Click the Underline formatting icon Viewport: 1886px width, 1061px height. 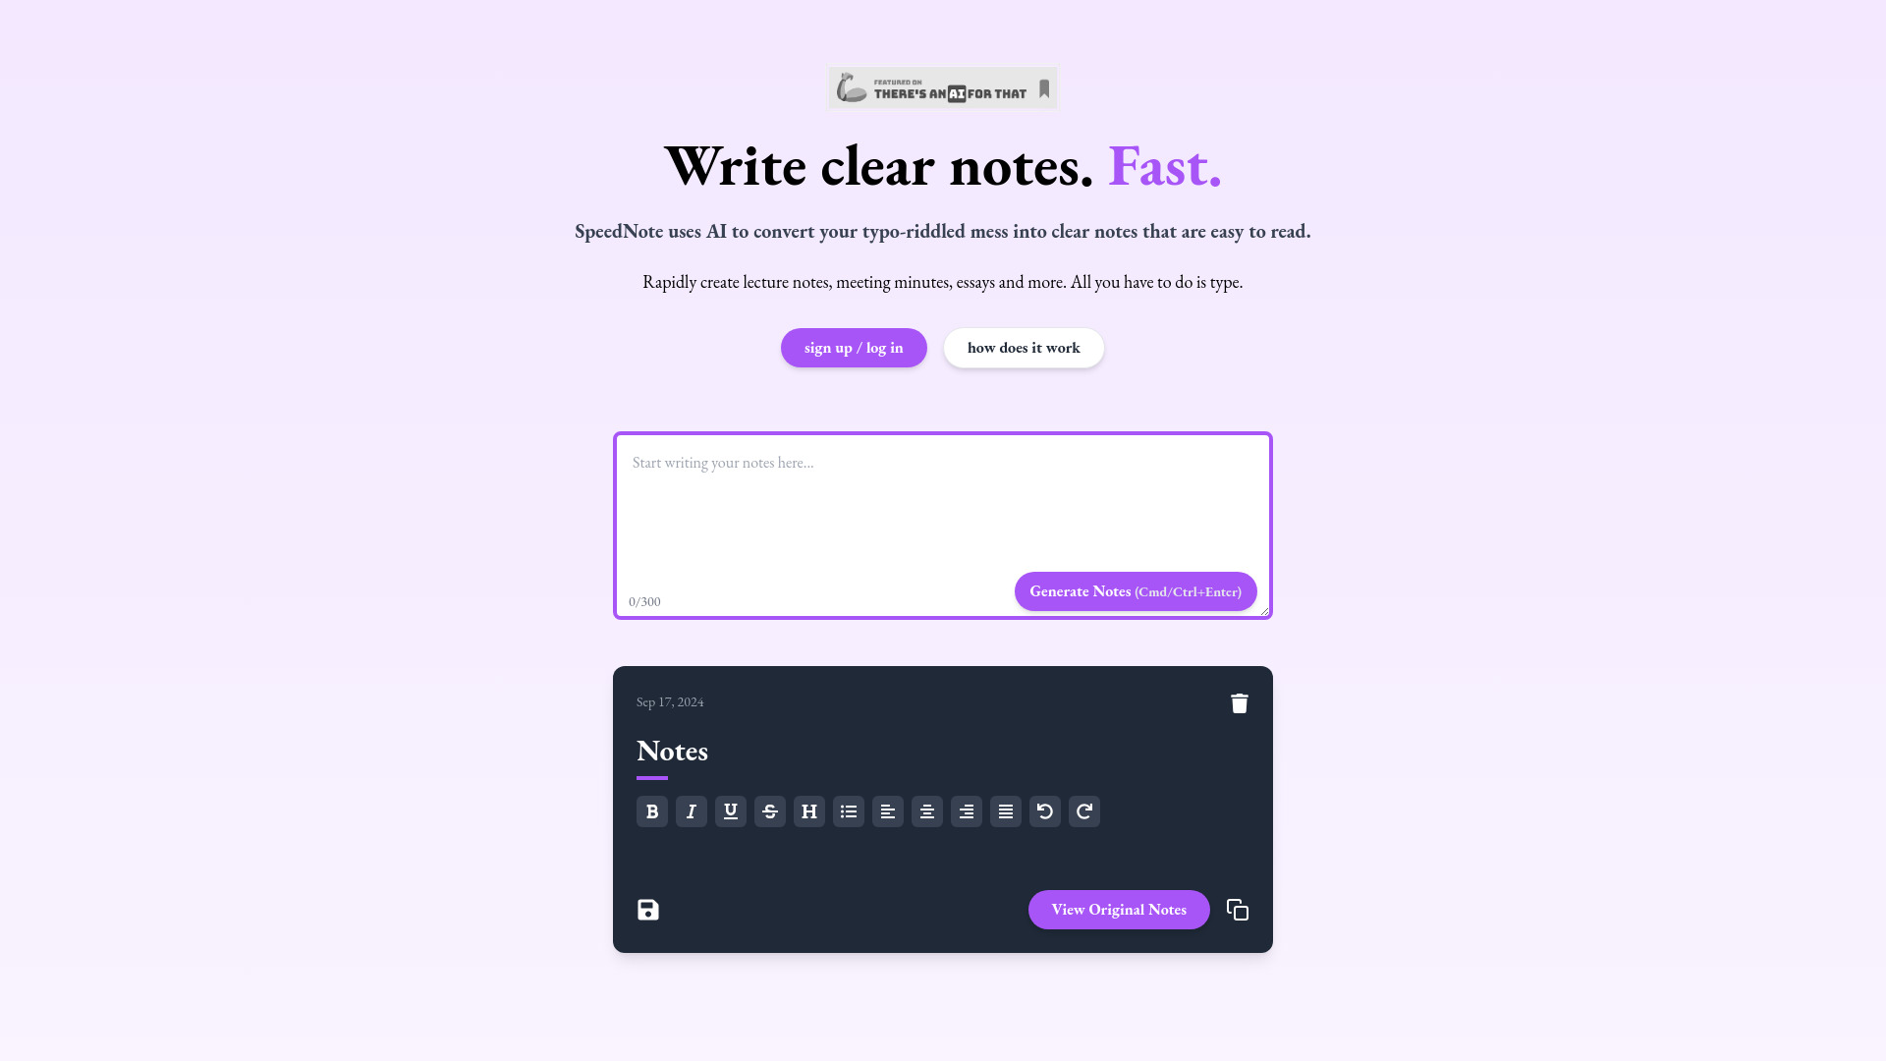[x=731, y=810]
